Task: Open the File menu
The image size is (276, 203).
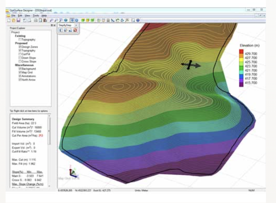Action: pyautogui.click(x=13, y=16)
